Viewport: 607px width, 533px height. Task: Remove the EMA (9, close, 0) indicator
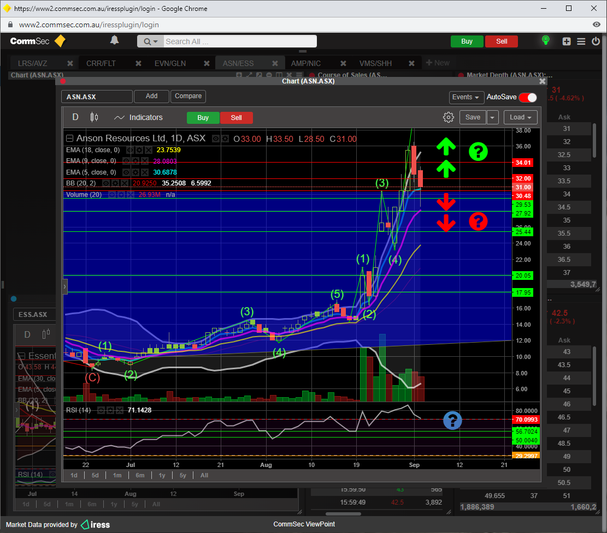[x=144, y=161]
